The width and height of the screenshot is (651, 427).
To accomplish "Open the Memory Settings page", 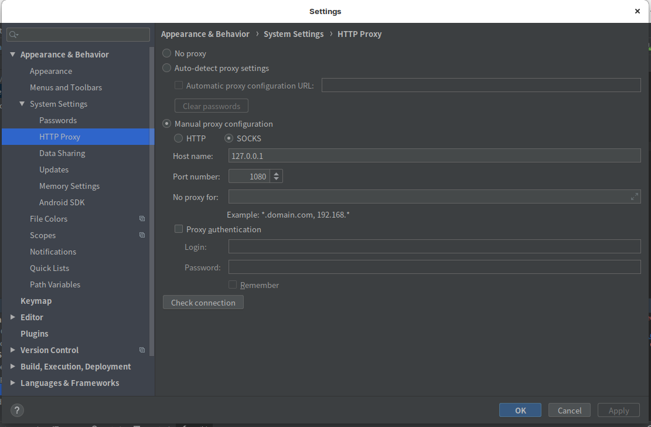I will coord(69,186).
